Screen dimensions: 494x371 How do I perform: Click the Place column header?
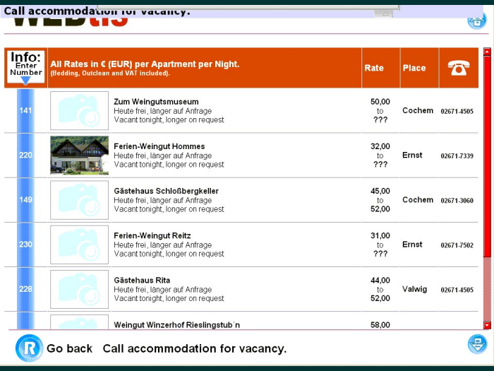tap(414, 68)
